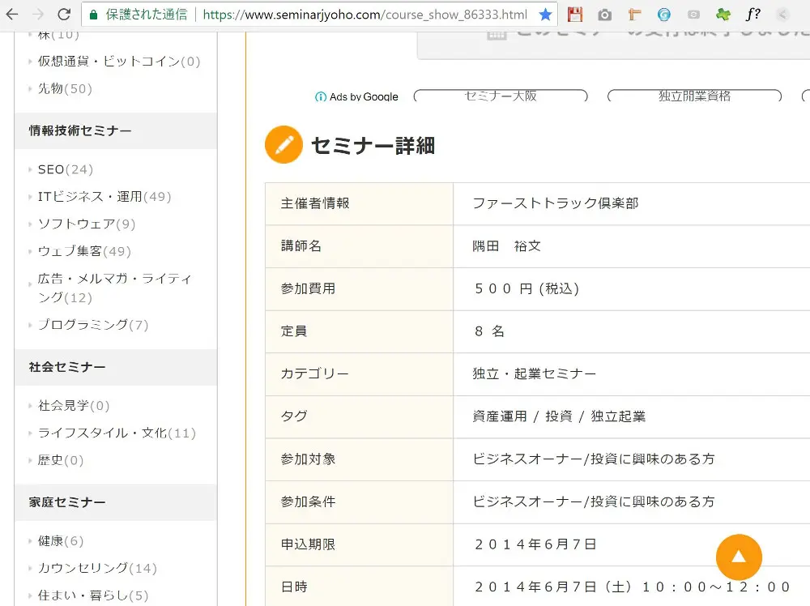The image size is (810, 606).
Task: Click the red floppy disk extension icon
Action: click(x=575, y=15)
